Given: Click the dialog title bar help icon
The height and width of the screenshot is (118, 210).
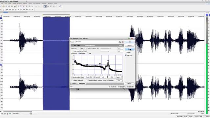Looking at the screenshot, I should coord(129,38).
